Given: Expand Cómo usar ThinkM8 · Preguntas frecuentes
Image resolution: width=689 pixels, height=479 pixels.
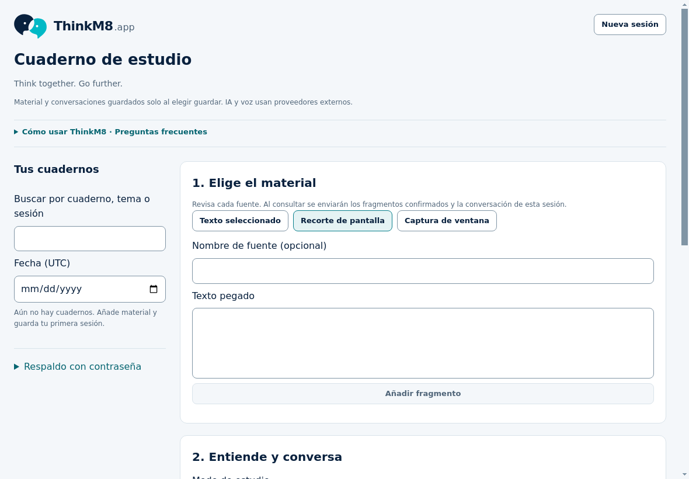Looking at the screenshot, I should (110, 132).
